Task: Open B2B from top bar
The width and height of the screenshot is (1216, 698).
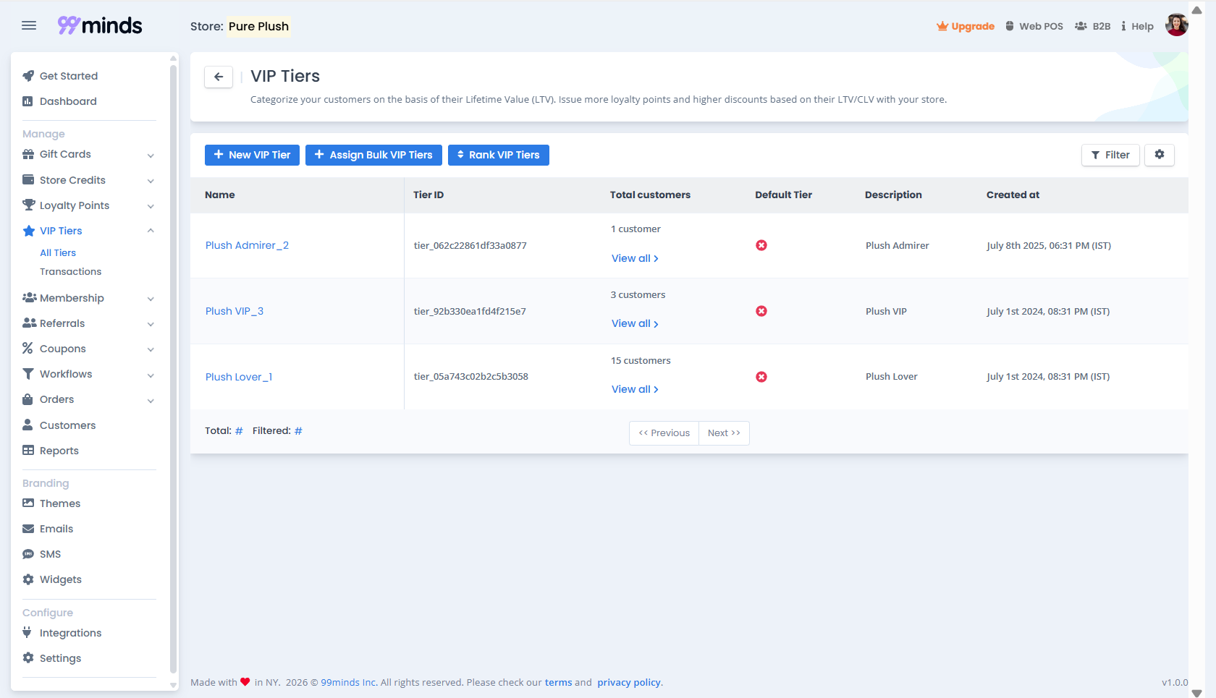Action: tap(1093, 26)
